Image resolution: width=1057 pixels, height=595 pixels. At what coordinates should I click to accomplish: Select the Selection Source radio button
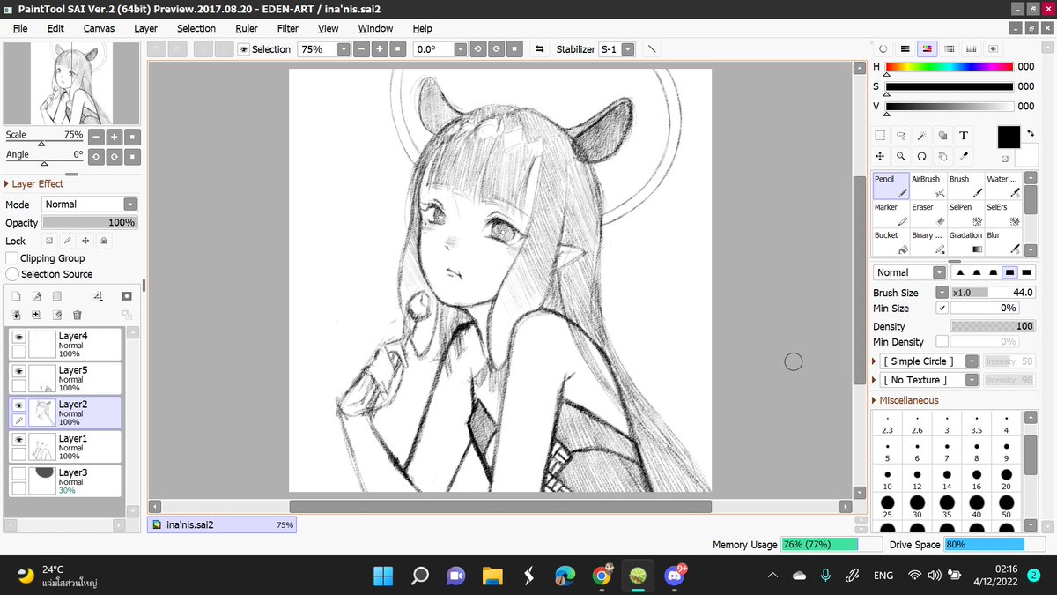point(12,274)
